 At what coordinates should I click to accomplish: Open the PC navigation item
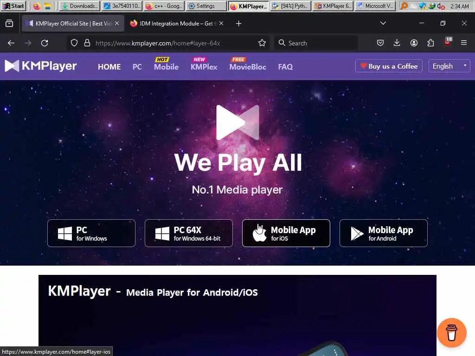(137, 67)
